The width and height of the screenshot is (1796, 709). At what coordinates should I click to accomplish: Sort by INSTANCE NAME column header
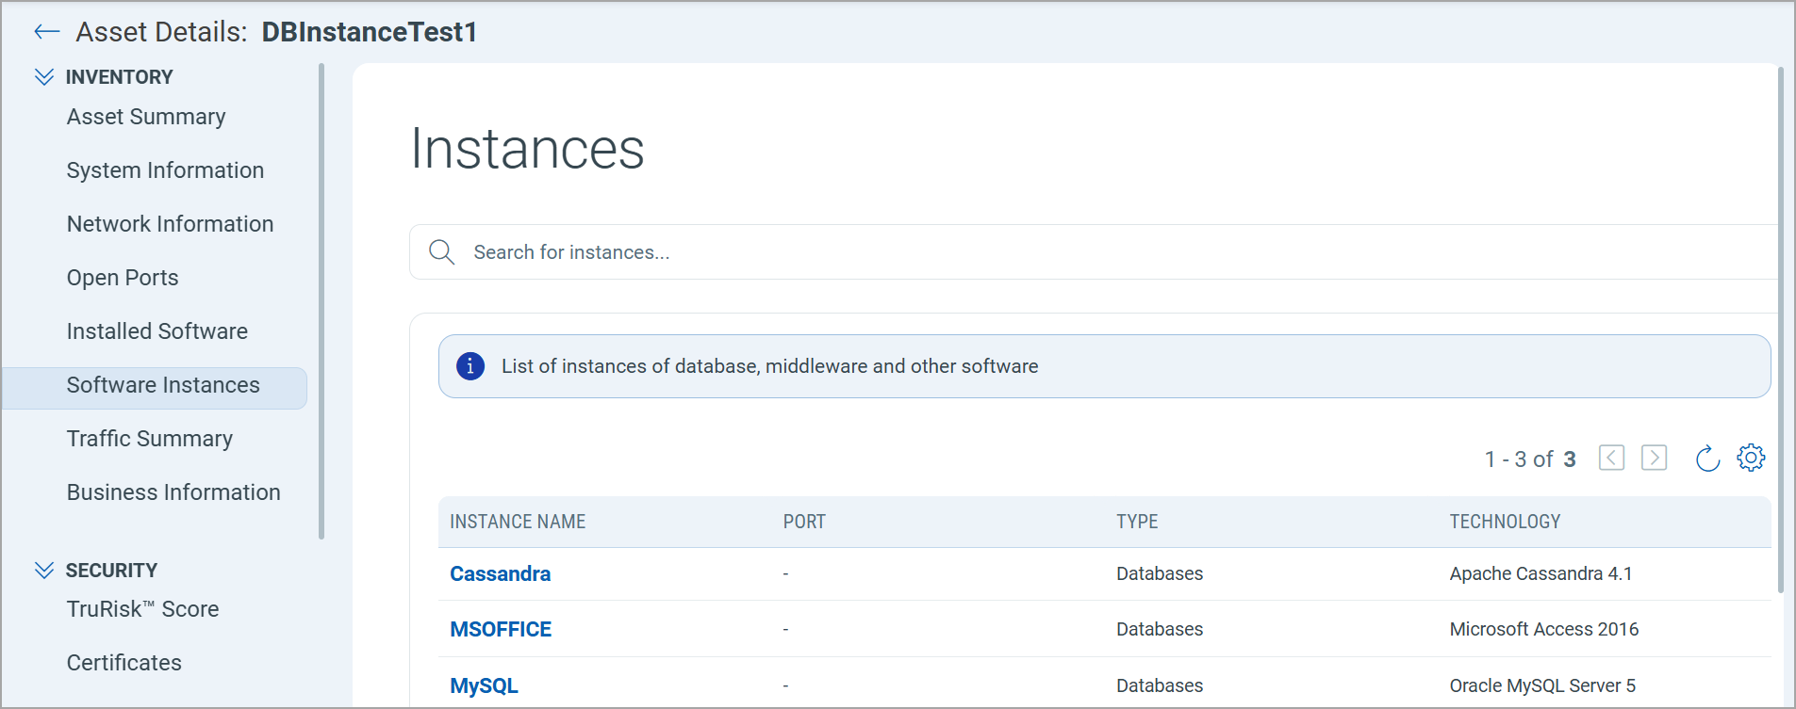pyautogui.click(x=518, y=522)
